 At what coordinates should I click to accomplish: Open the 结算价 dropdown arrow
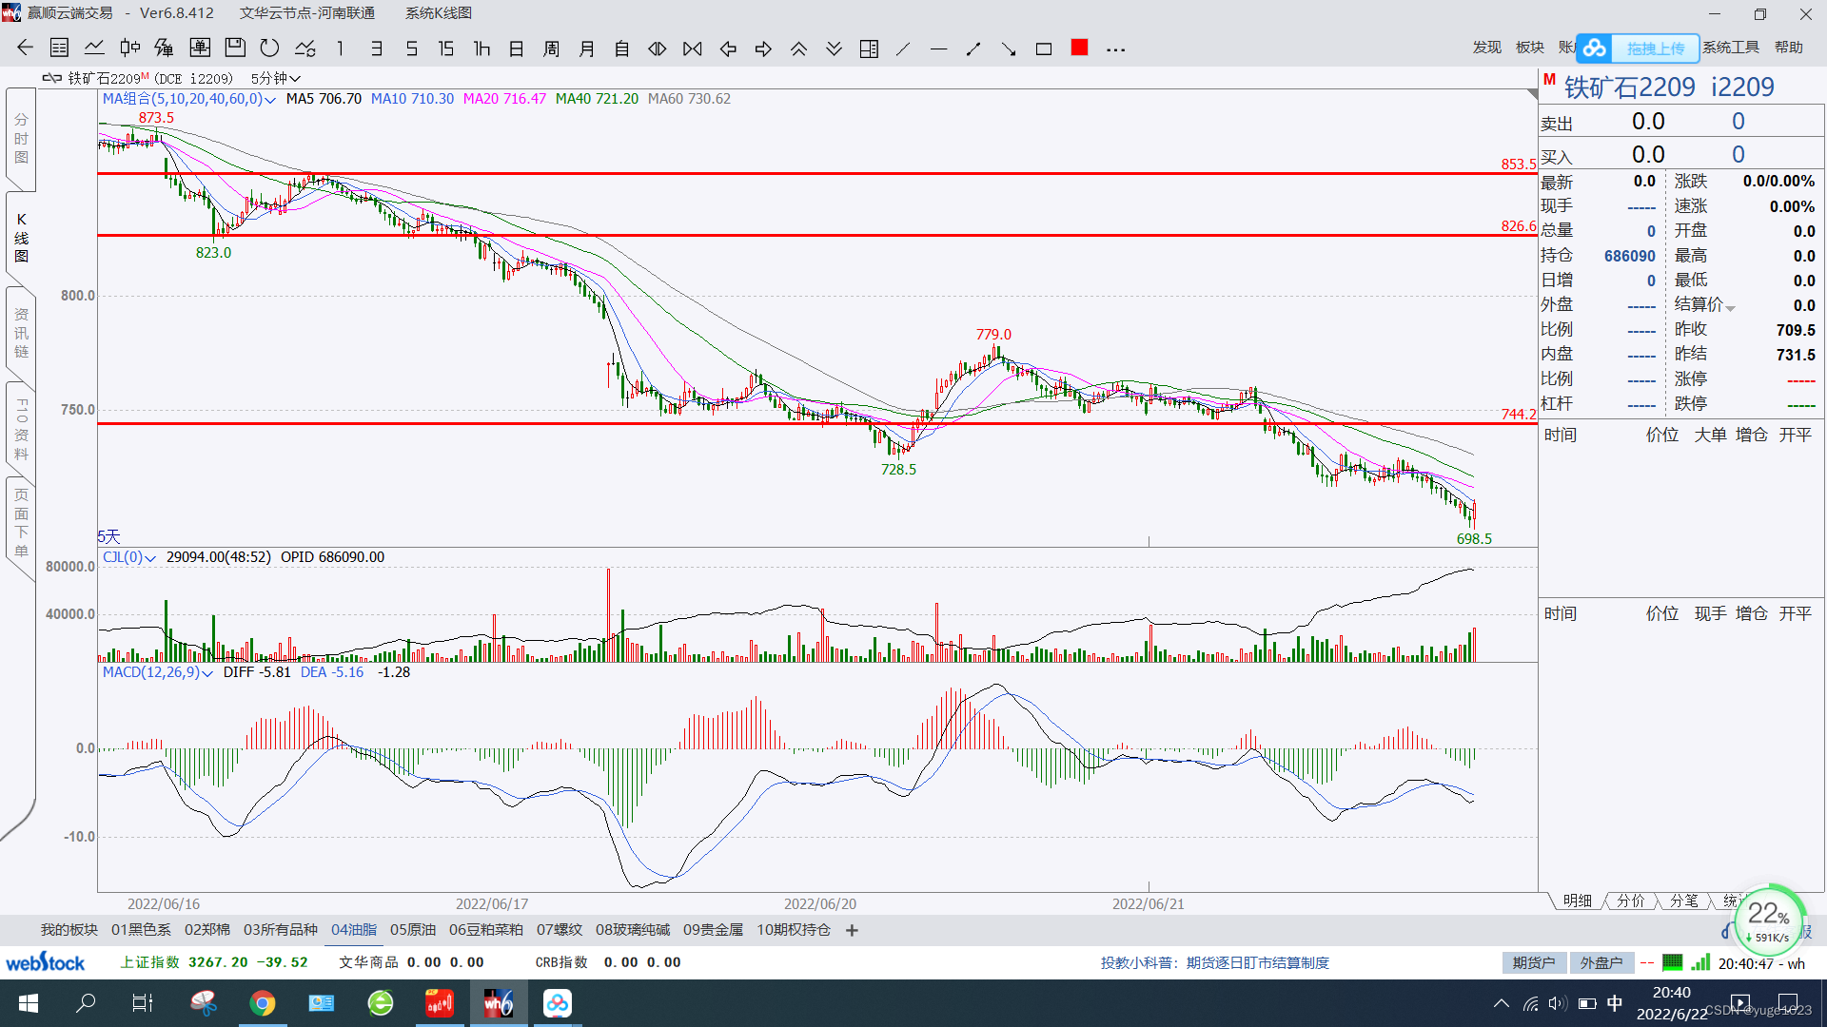point(1731,307)
